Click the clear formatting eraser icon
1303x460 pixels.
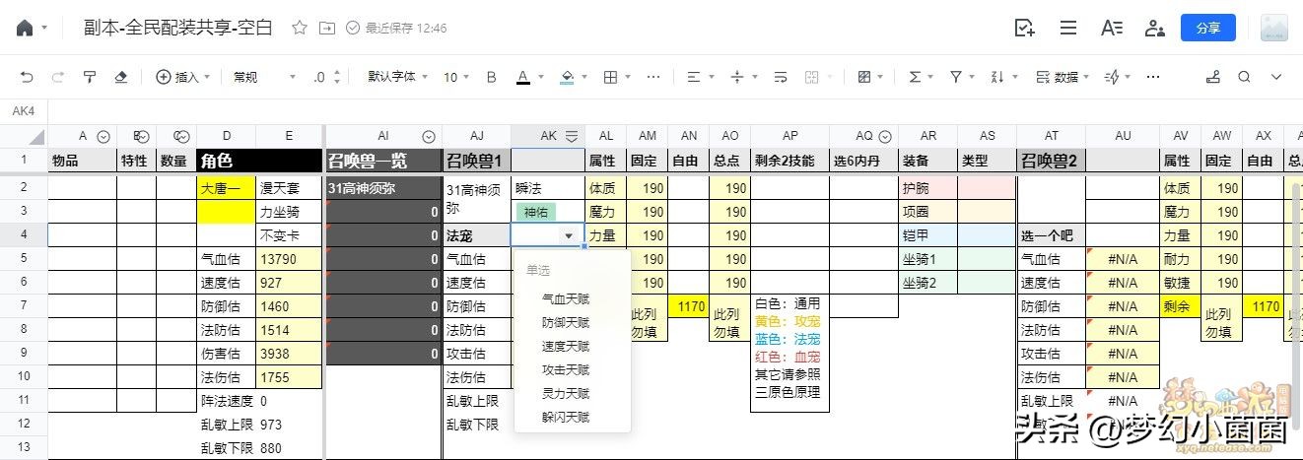click(x=121, y=77)
